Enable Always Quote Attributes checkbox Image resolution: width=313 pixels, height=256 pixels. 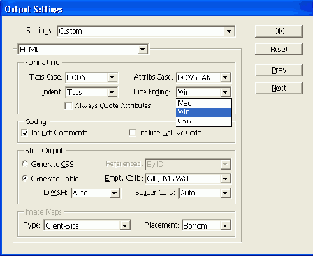click(x=68, y=106)
